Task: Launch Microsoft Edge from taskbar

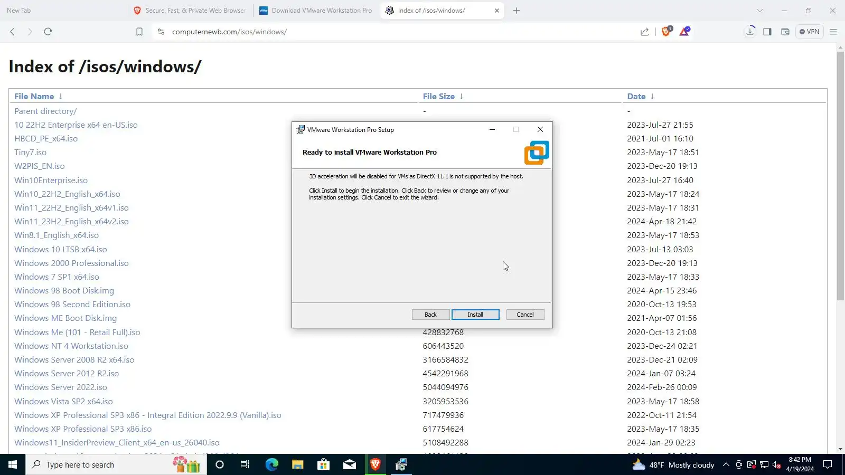Action: [271, 464]
